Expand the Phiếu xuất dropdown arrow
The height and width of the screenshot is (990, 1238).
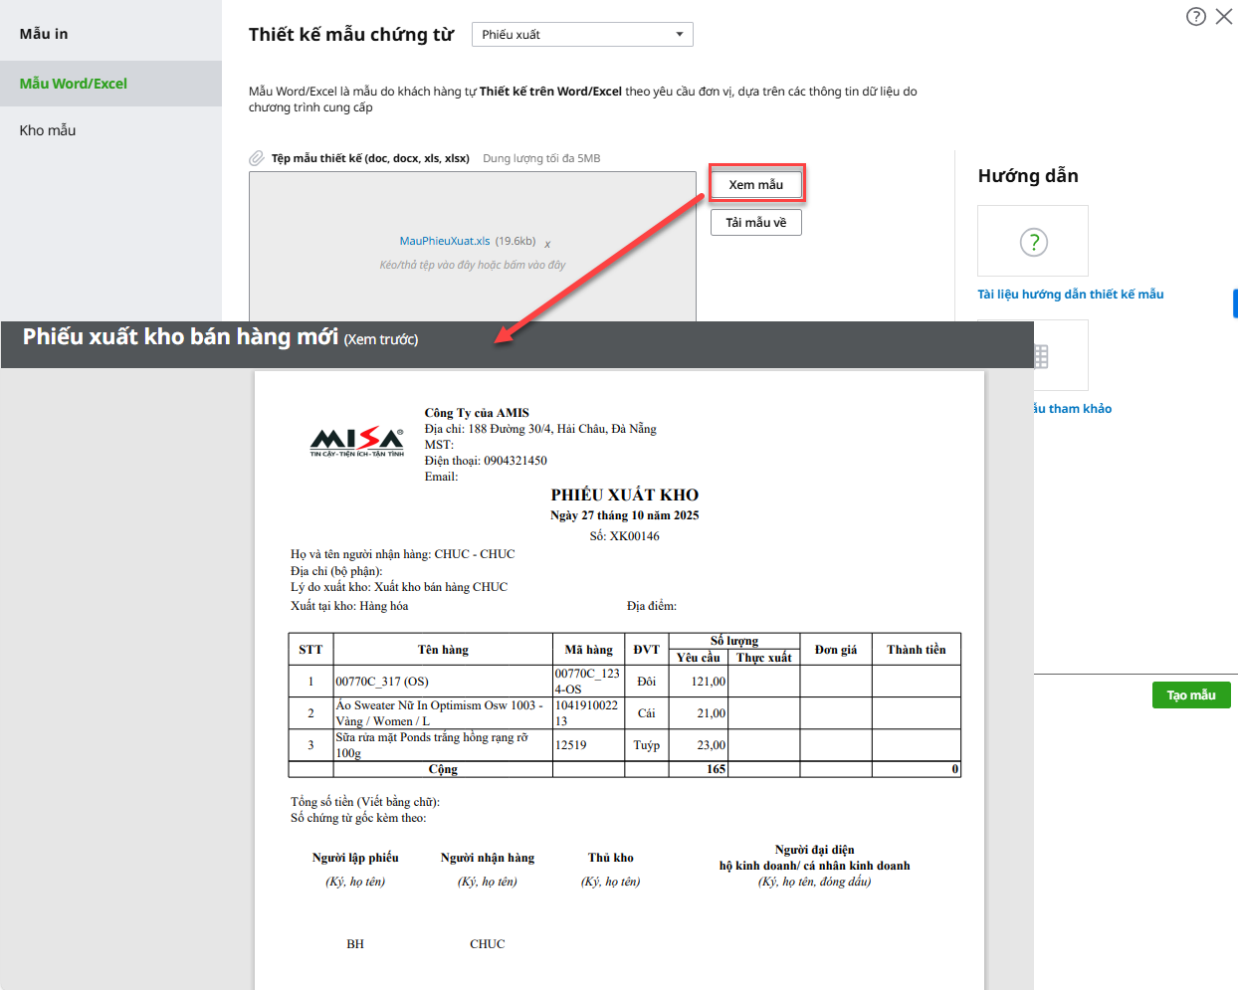tap(680, 35)
